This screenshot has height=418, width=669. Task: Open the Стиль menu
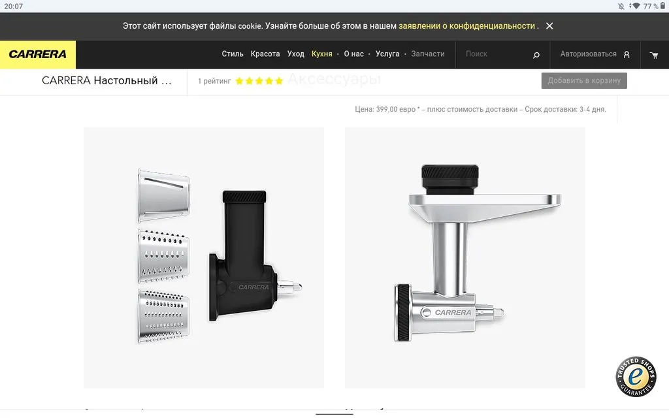tap(233, 54)
